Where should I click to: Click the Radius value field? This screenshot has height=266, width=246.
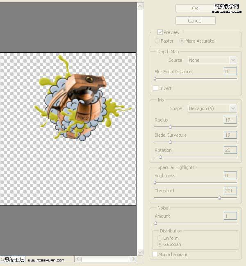pos(230,120)
